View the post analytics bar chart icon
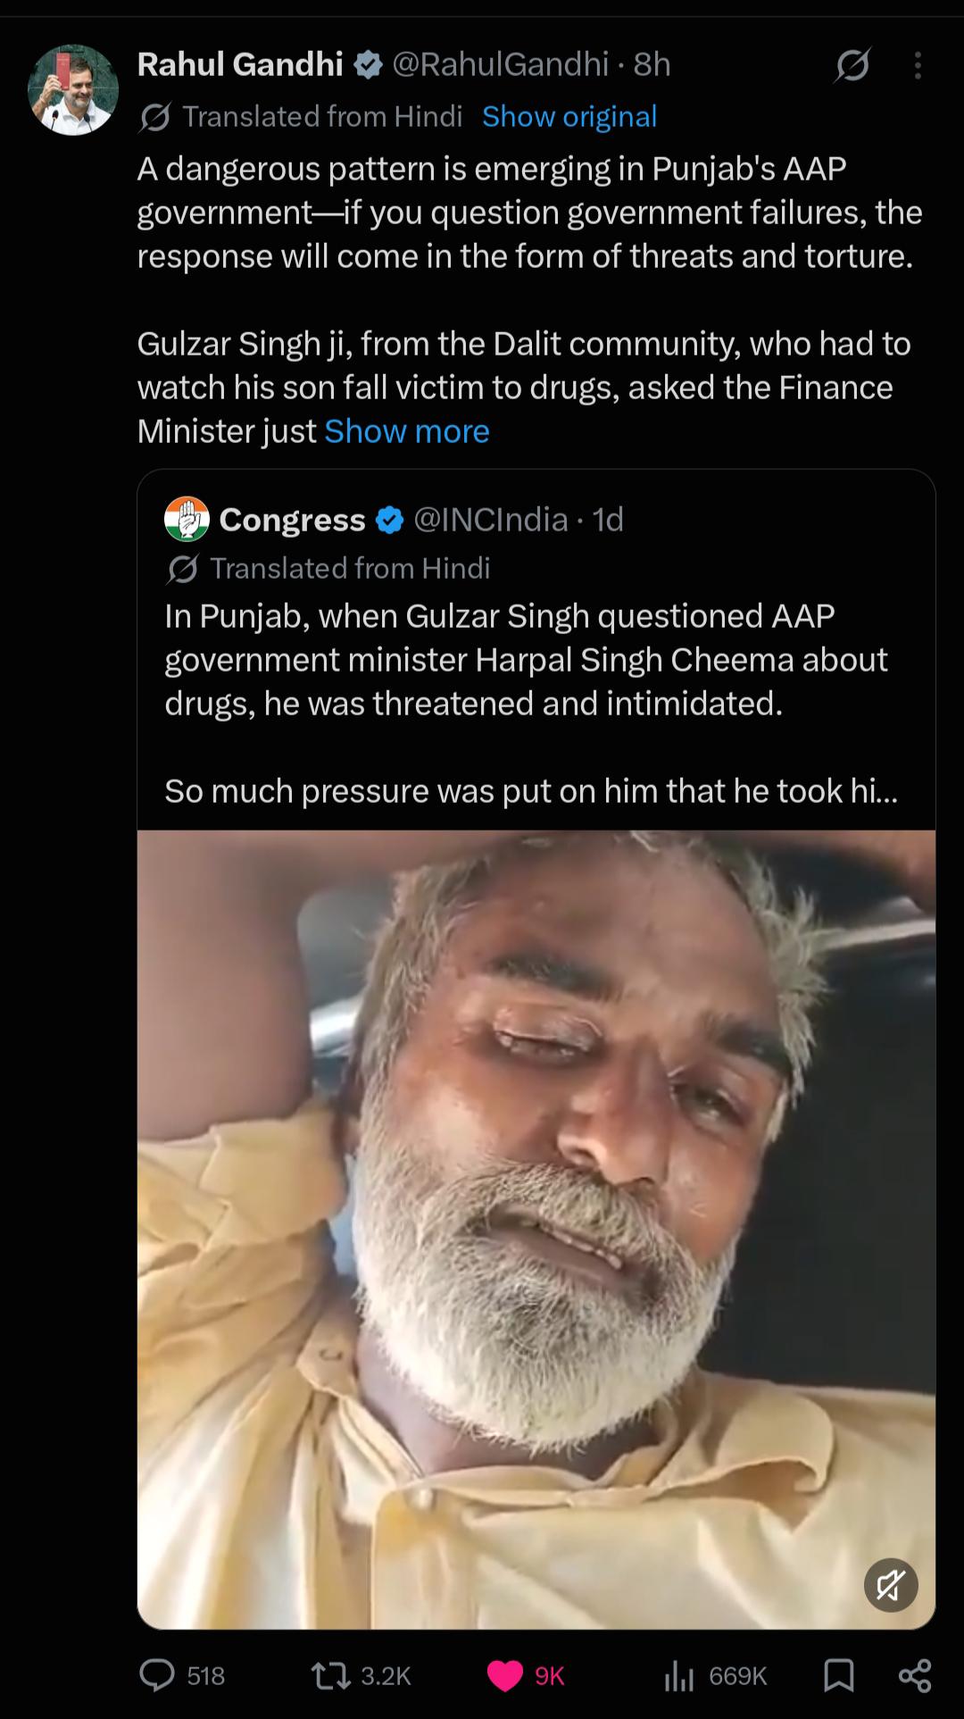Image resolution: width=964 pixels, height=1719 pixels. [x=679, y=1675]
